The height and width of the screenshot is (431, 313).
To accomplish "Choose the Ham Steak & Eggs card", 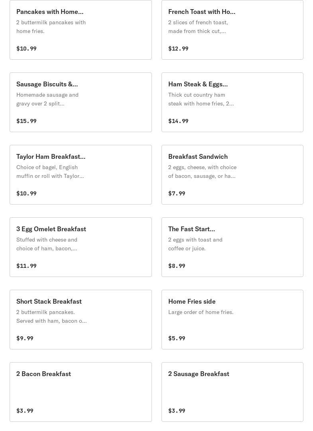I will (232, 102).
